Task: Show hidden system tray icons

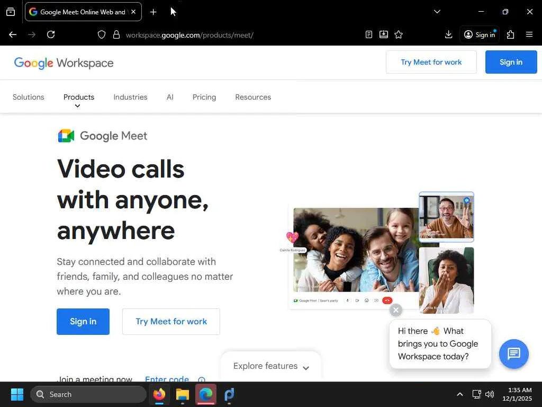Action: [460, 394]
